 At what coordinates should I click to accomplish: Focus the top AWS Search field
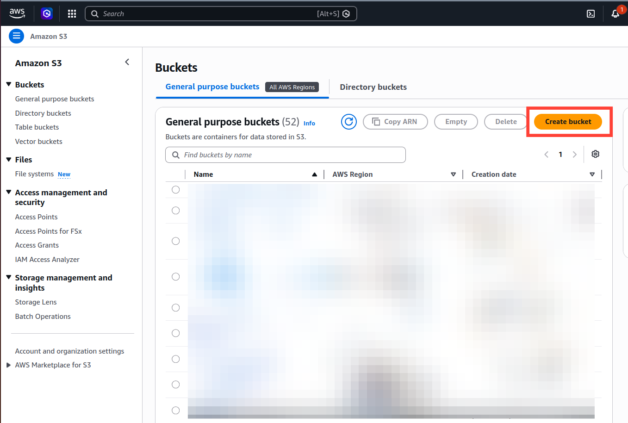221,14
